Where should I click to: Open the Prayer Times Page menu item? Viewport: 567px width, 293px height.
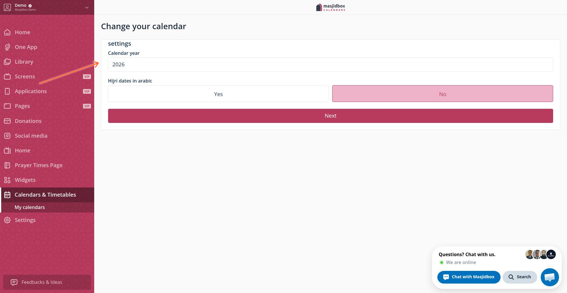[x=38, y=165]
